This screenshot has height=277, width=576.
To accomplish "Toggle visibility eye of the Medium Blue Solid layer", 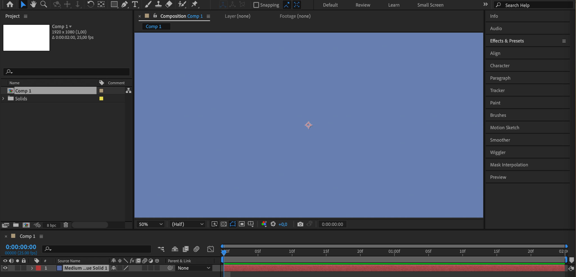I will (5, 268).
